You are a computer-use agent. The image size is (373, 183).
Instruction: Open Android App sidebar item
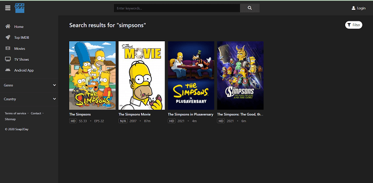24,71
